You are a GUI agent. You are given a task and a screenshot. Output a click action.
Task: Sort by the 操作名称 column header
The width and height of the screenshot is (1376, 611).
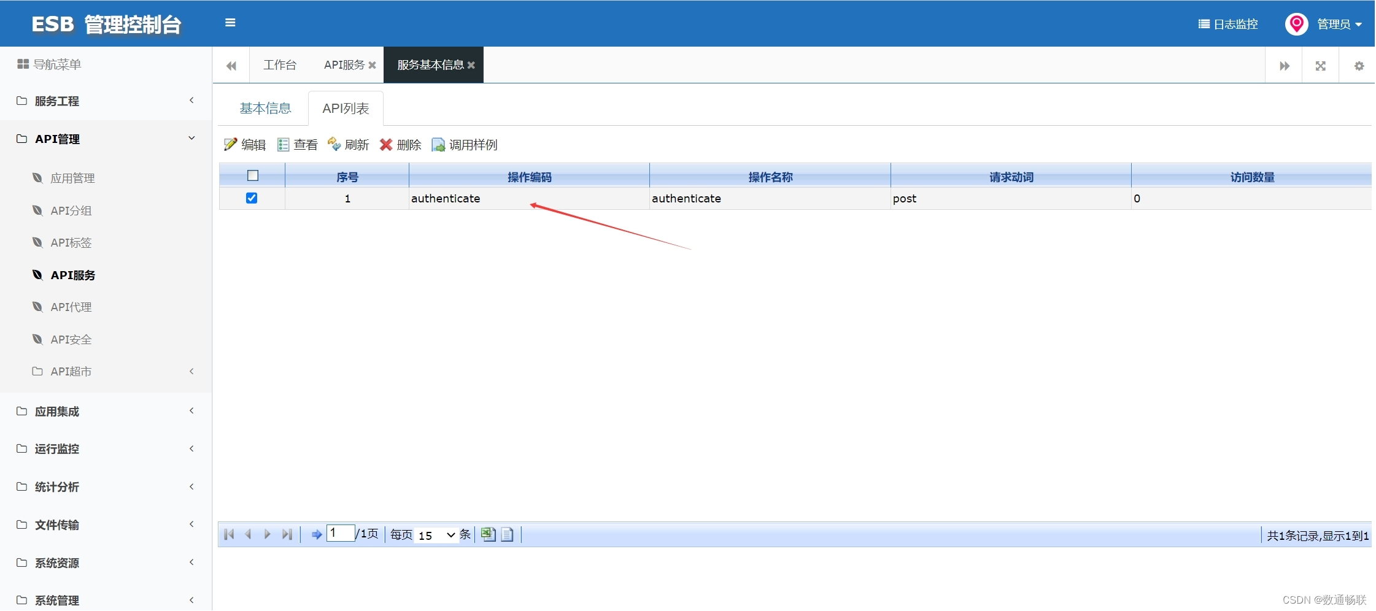[x=770, y=177]
